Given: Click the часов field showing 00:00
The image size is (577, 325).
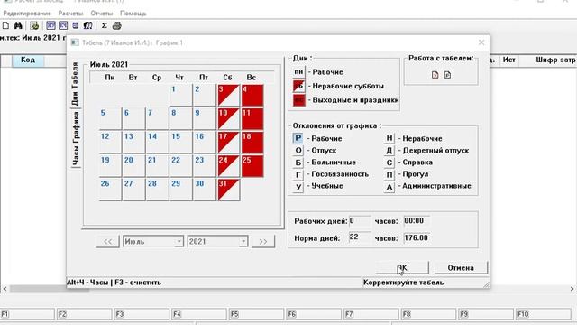Looking at the screenshot, I should pyautogui.click(x=417, y=220).
